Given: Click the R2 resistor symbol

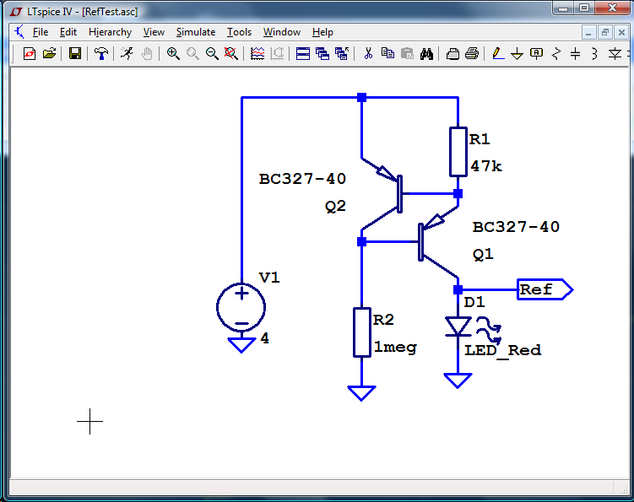Looking at the screenshot, I should click(x=362, y=332).
